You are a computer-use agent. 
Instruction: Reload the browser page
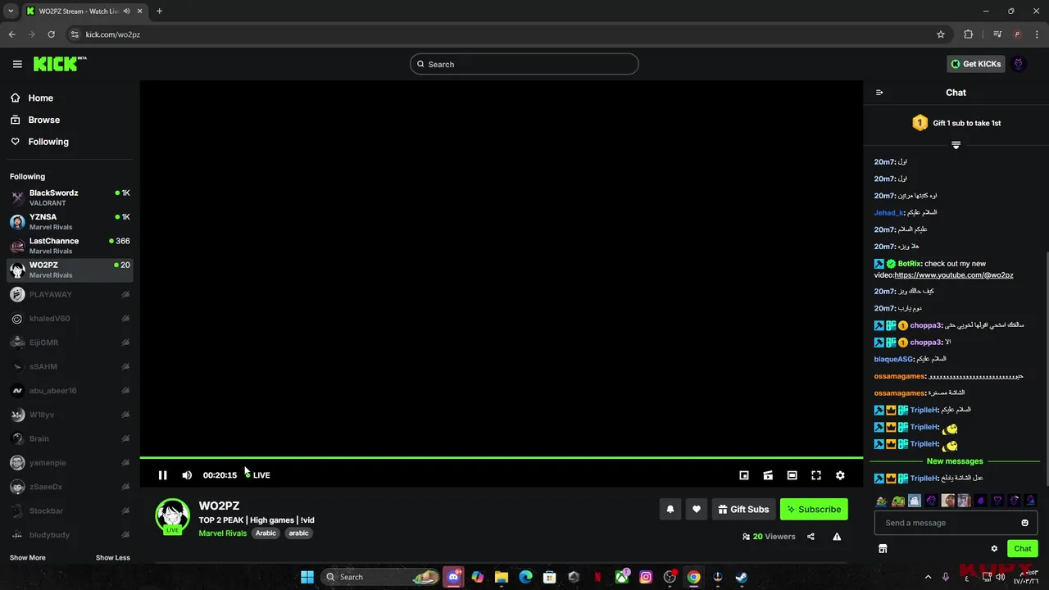coord(51,34)
